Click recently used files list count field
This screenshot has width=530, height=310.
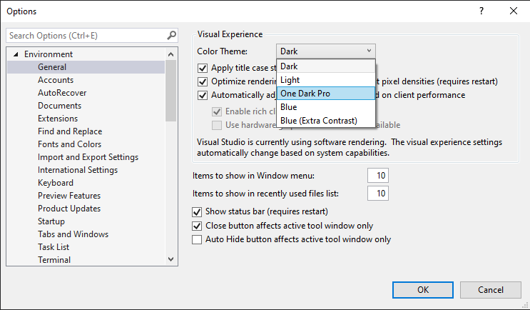[x=378, y=194]
